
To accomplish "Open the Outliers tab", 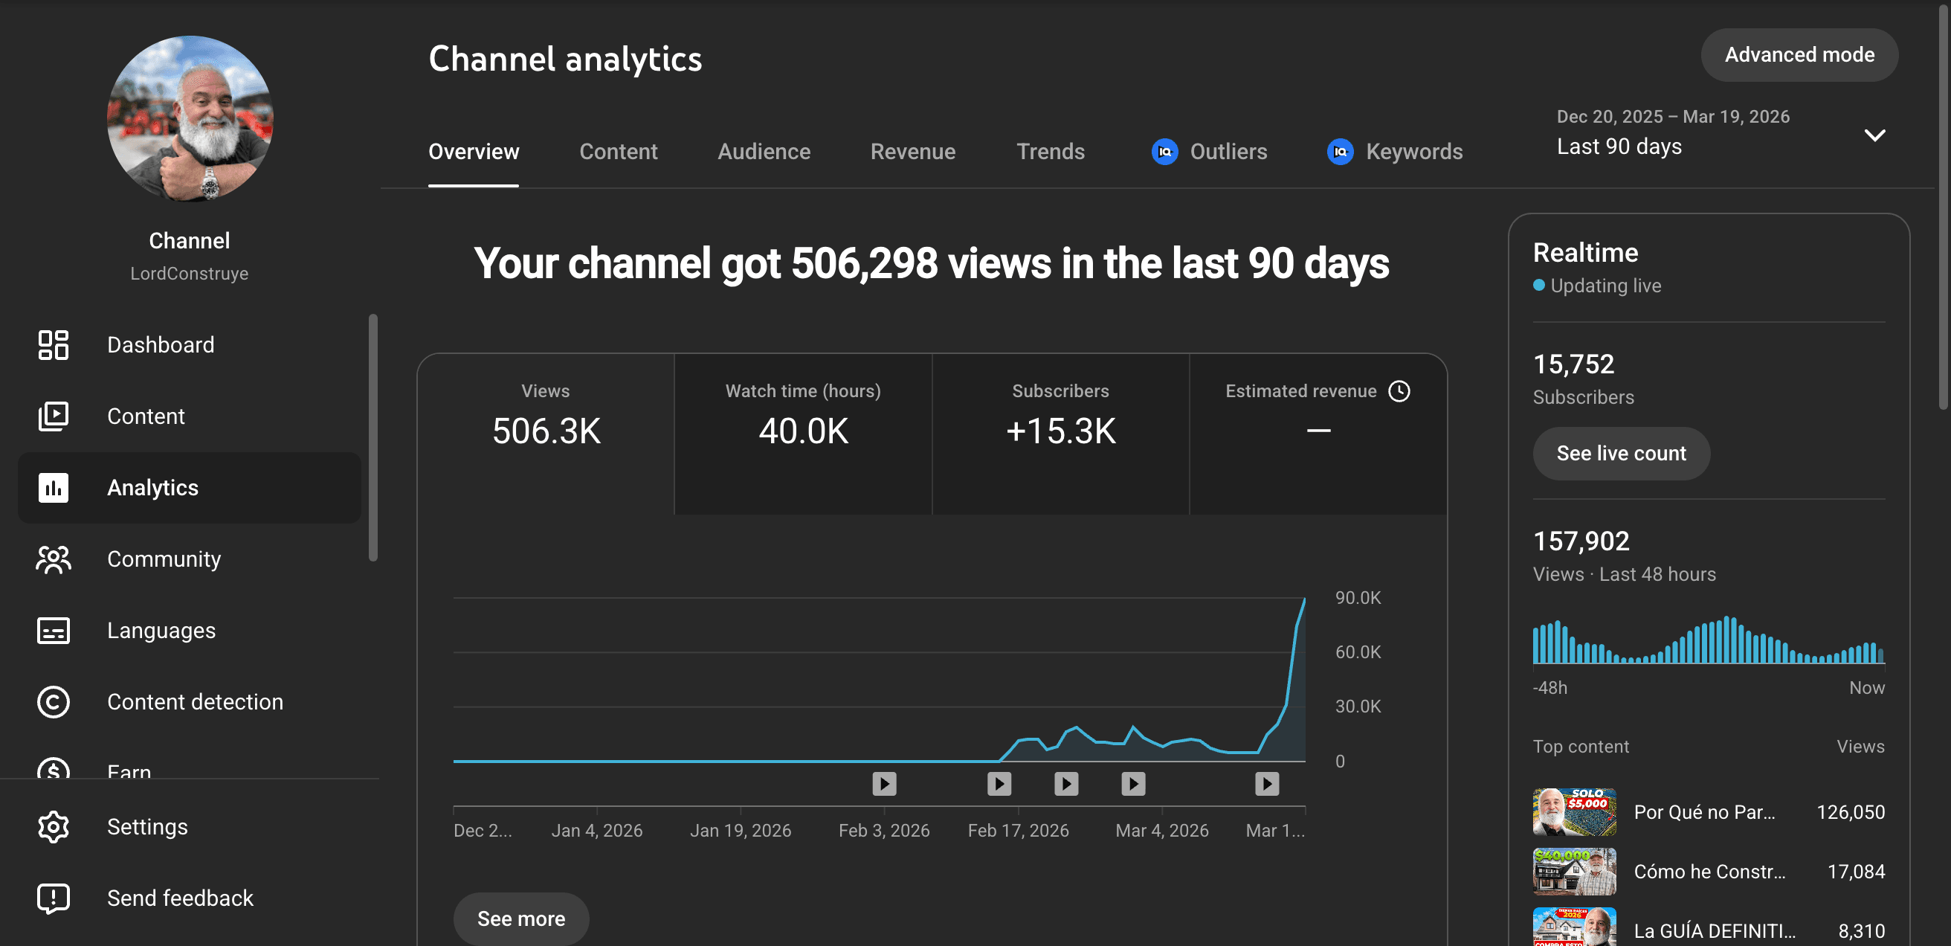I will coord(1209,152).
